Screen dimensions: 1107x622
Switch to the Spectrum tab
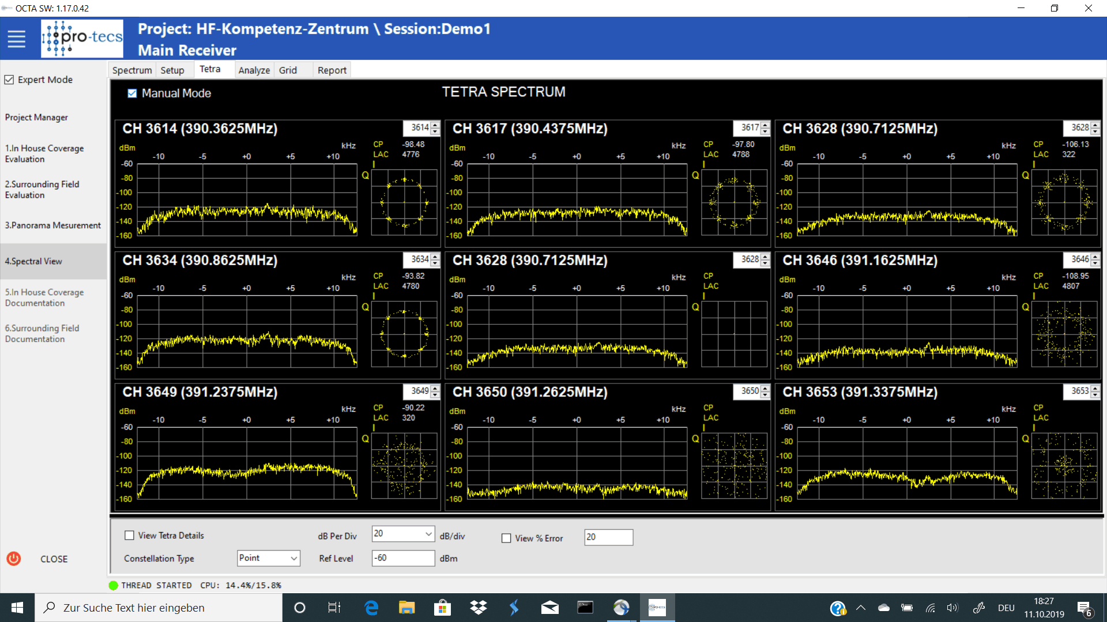pyautogui.click(x=131, y=70)
